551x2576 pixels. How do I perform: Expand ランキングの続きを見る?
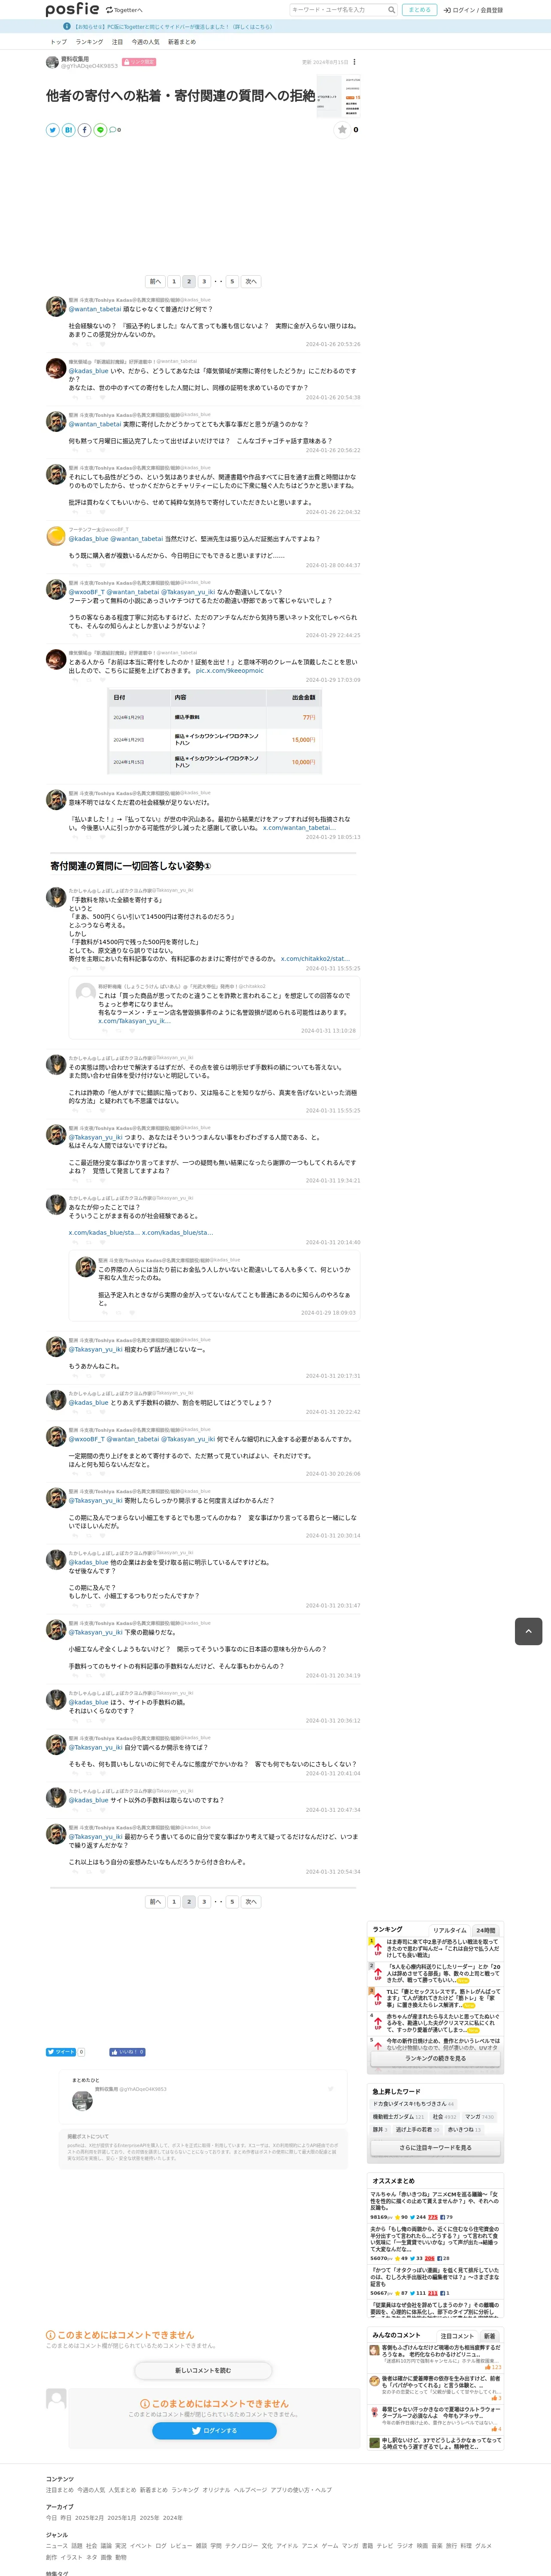[x=435, y=2059]
